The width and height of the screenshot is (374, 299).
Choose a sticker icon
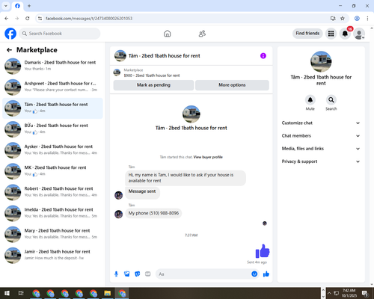138,274
